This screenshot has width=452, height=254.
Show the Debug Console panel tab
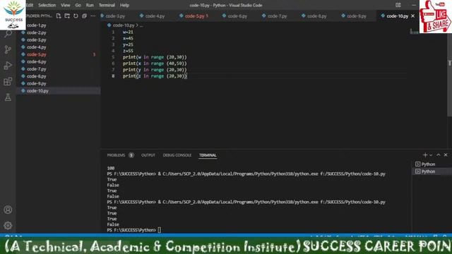point(177,155)
